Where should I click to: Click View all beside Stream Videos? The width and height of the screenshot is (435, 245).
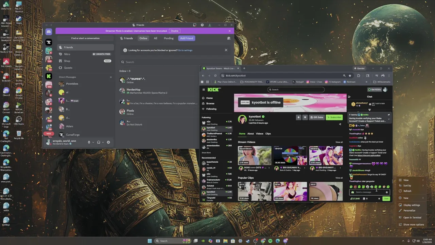tap(339, 142)
